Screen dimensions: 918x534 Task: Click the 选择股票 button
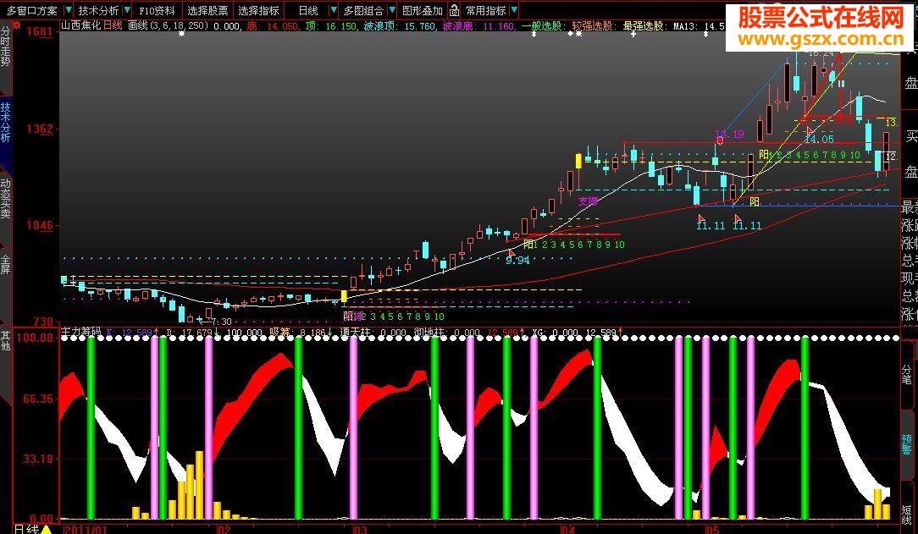click(x=207, y=10)
